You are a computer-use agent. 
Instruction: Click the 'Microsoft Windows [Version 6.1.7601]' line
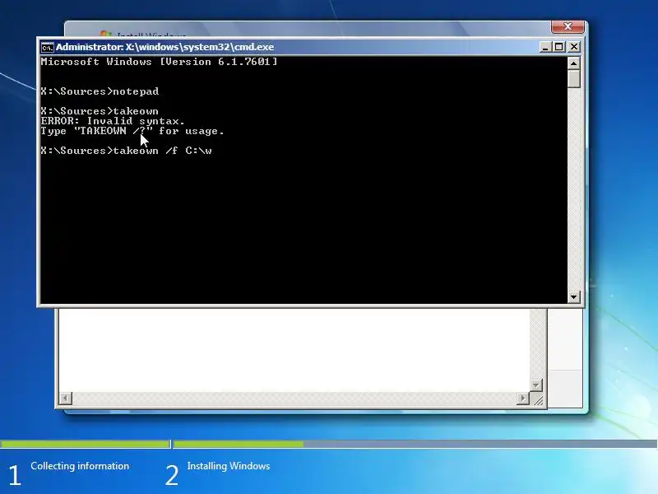point(159,62)
